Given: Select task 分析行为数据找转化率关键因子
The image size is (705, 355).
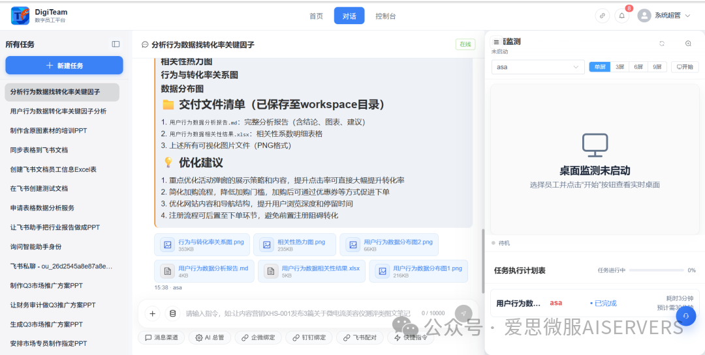Looking at the screenshot, I should point(62,92).
